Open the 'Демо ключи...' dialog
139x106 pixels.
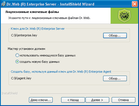coord(41,100)
